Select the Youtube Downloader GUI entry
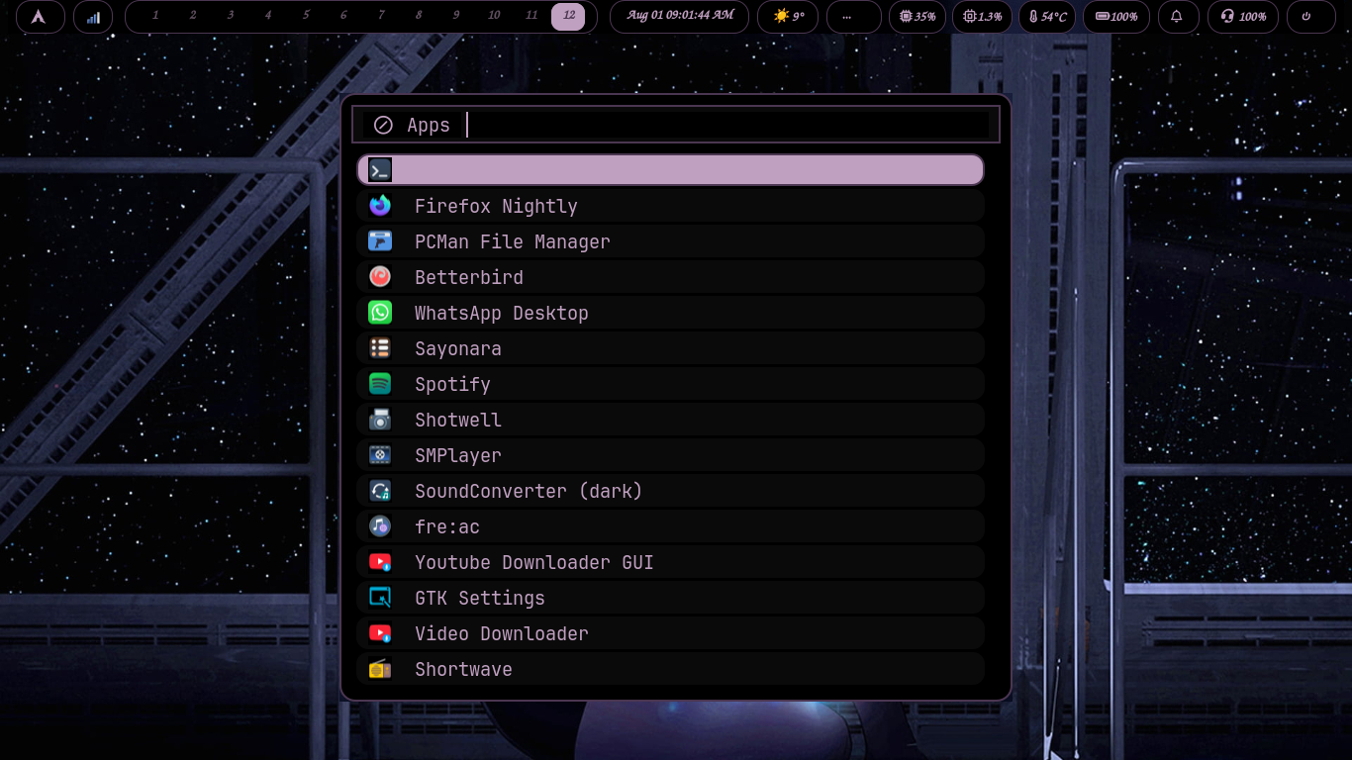 [671, 562]
